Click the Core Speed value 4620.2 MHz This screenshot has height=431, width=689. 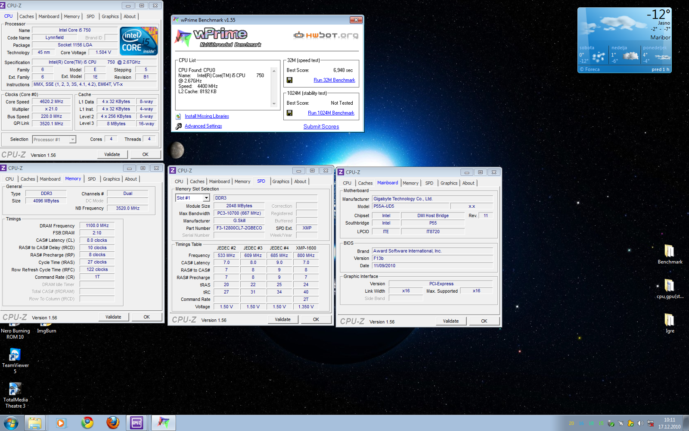51,102
